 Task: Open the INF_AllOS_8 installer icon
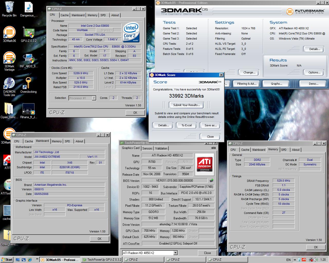[x=29, y=61]
